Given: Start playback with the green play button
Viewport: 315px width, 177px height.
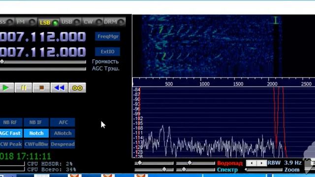Looking at the screenshot, I should pos(6,88).
